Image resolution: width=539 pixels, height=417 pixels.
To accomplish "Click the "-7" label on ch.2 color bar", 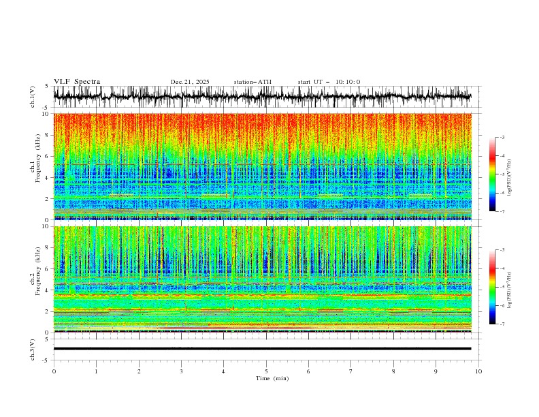I will [502, 324].
